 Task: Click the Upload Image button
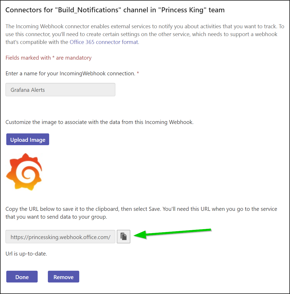tap(28, 139)
